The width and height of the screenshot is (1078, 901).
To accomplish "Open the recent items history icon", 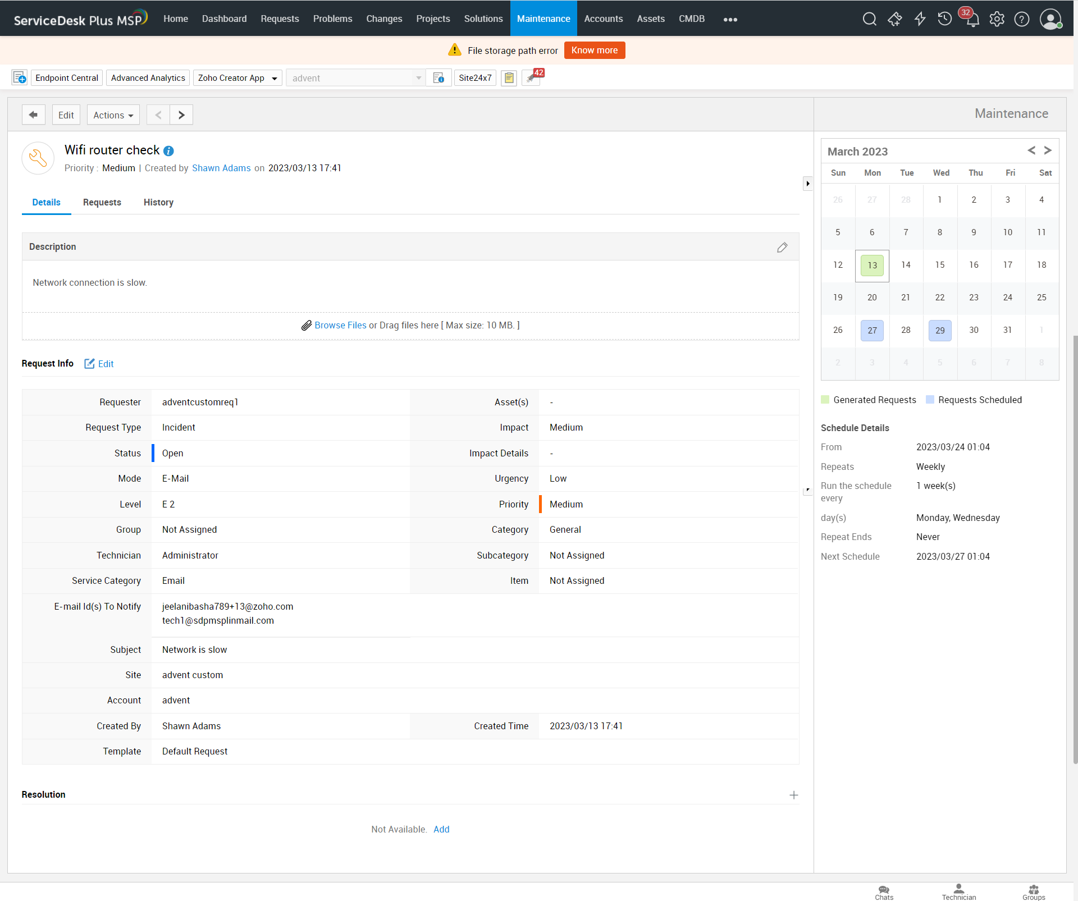I will pyautogui.click(x=945, y=19).
